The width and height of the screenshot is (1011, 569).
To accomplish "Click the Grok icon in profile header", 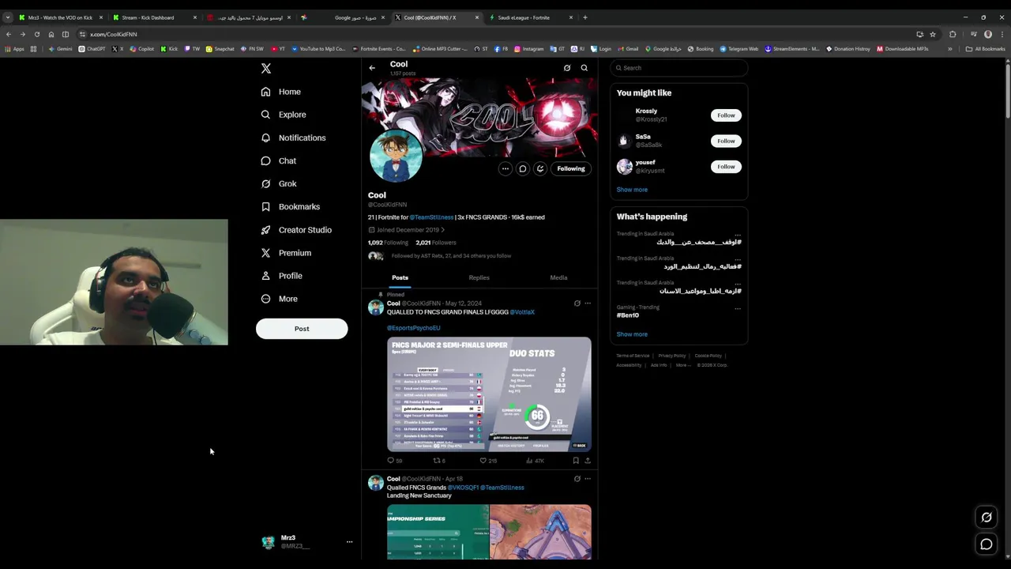I will pyautogui.click(x=567, y=68).
